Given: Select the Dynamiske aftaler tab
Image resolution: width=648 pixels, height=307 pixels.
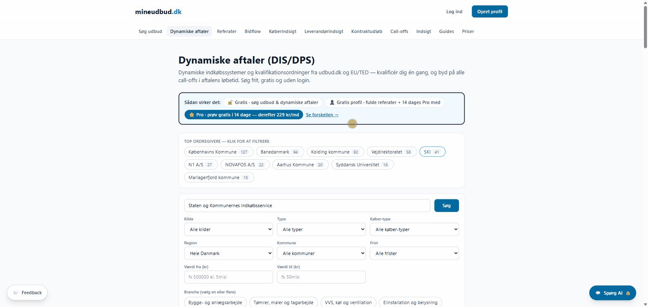Looking at the screenshot, I should pos(189,31).
